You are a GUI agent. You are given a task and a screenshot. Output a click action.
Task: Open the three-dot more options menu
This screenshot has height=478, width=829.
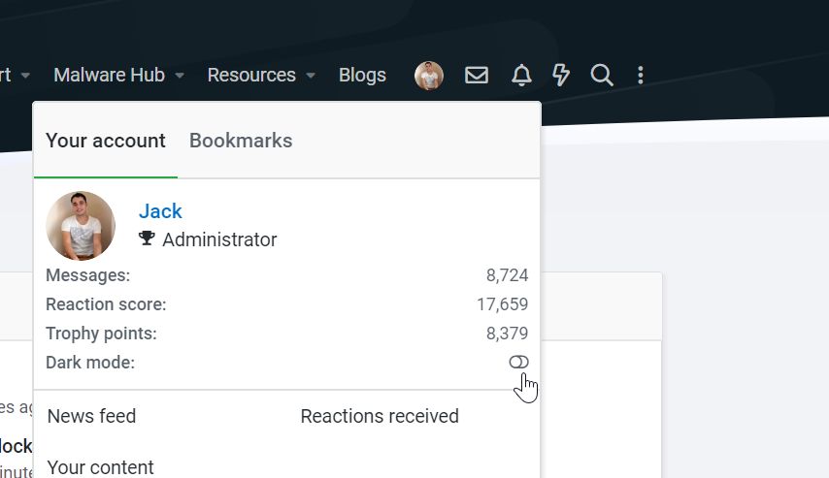coord(641,75)
